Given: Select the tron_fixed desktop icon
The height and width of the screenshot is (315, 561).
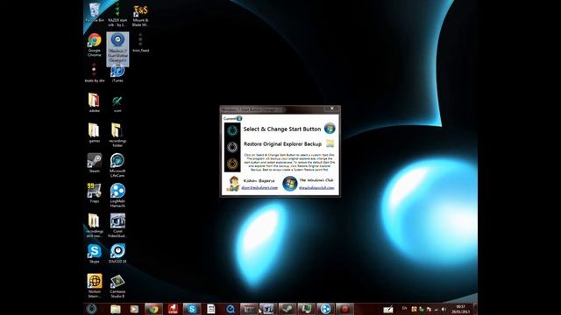Looking at the screenshot, I should click(x=140, y=43).
